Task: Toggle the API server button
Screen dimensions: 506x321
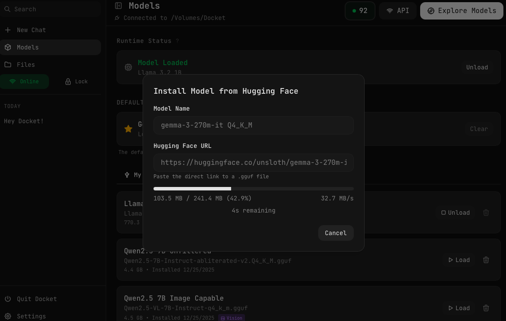Action: tap(398, 11)
